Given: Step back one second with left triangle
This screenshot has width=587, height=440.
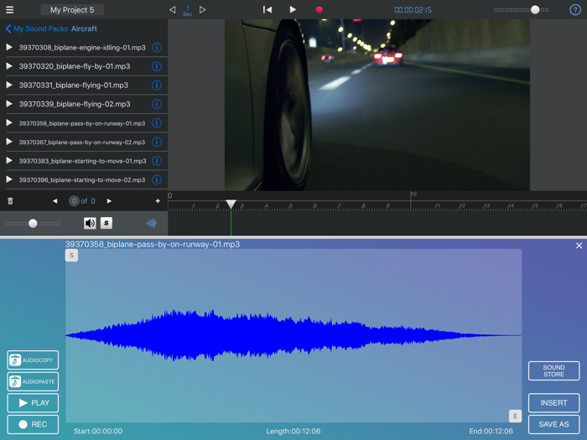Looking at the screenshot, I should coord(172,10).
